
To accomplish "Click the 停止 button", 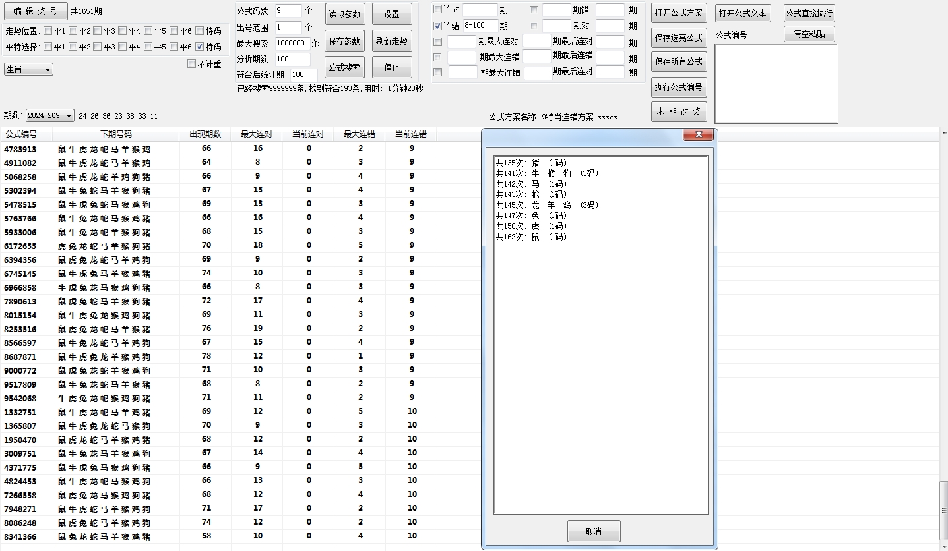I will click(392, 66).
